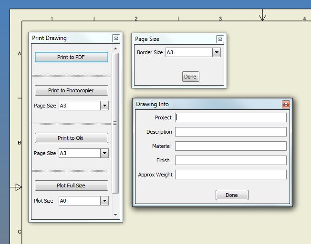The image size is (311, 244).
Task: Click border zone letter A
Action: 19,53
